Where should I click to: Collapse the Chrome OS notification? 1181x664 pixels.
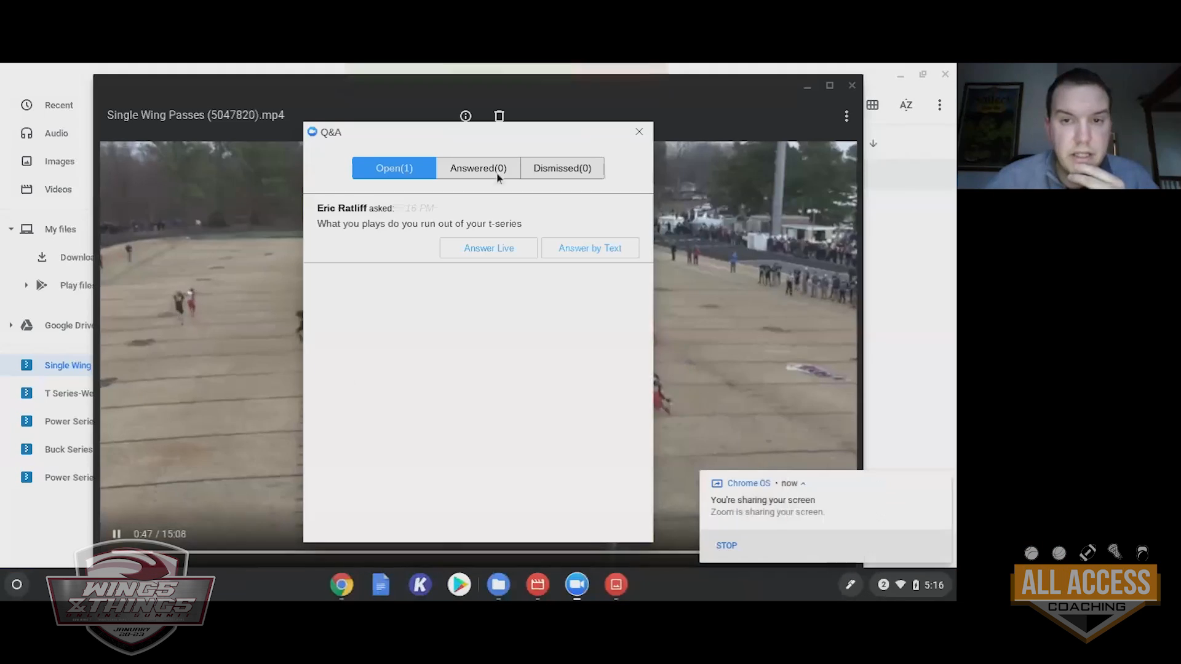tap(803, 483)
